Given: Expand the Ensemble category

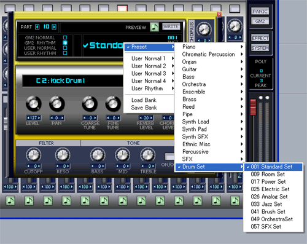Looking at the screenshot, I should tap(210, 92).
